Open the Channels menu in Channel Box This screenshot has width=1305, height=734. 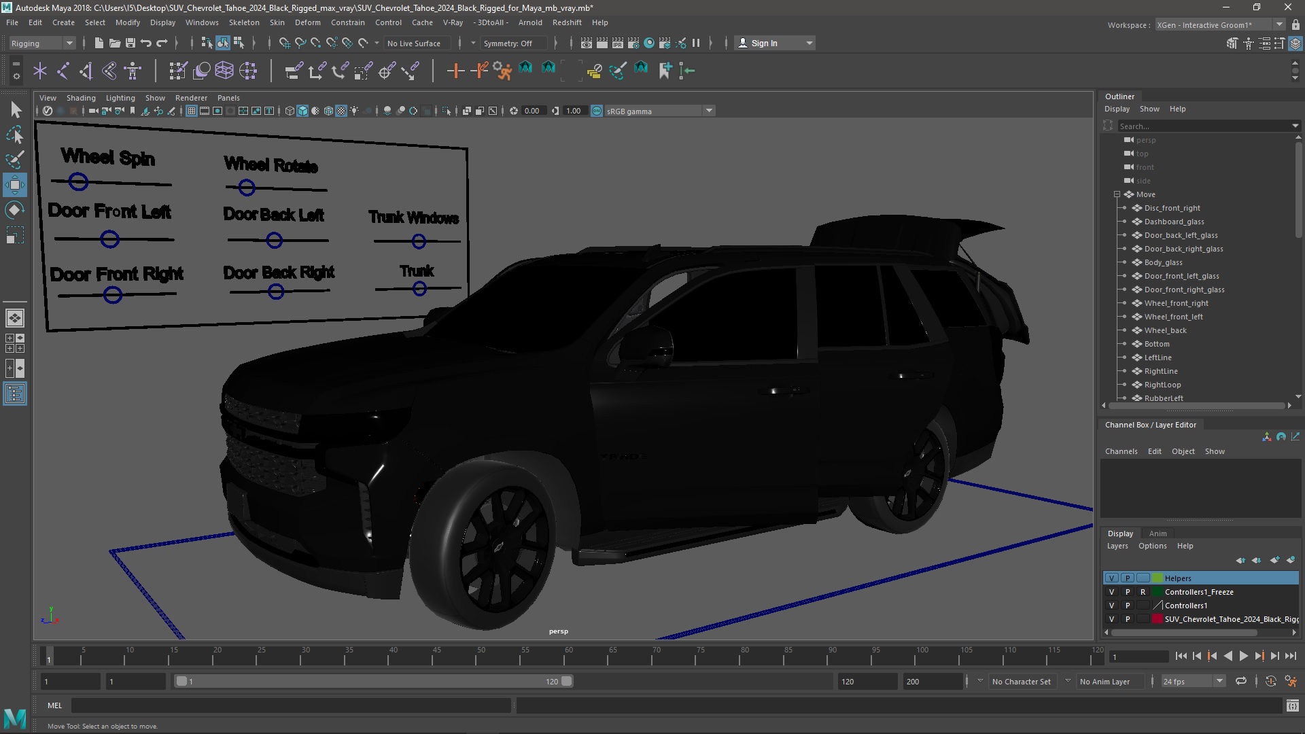1121,451
